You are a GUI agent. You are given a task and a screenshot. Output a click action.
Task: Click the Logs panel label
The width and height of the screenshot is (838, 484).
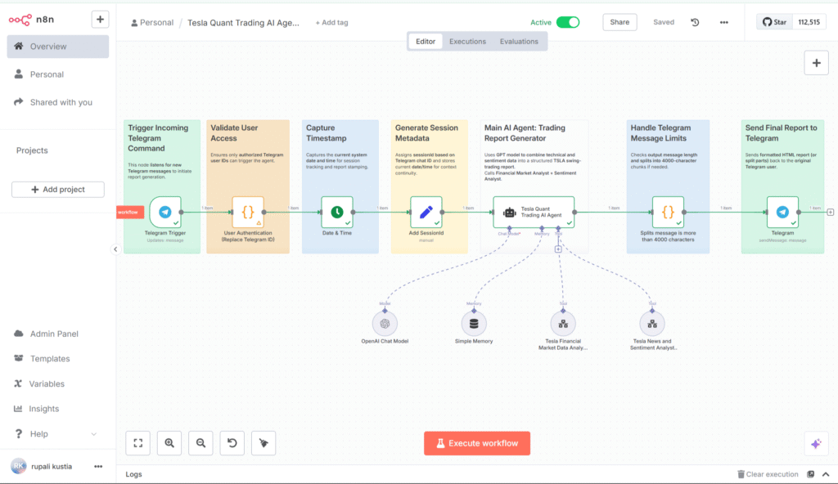click(133, 474)
